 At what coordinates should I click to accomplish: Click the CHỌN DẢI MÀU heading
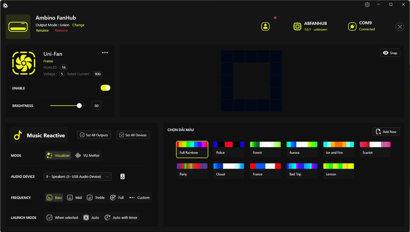pyautogui.click(x=181, y=130)
